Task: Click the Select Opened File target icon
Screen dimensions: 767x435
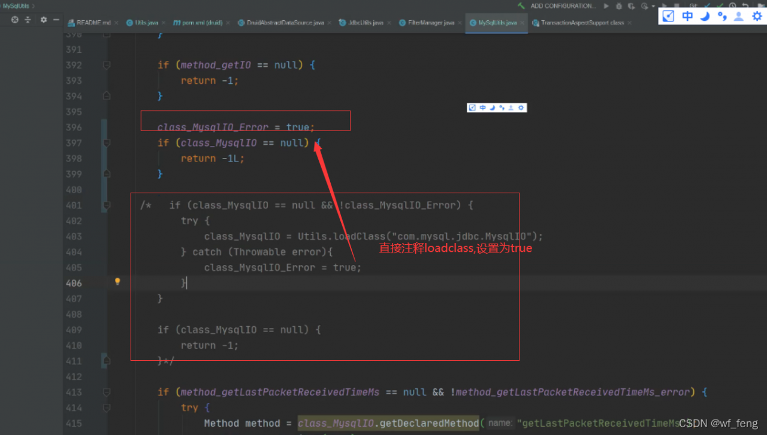Action: tap(15, 20)
